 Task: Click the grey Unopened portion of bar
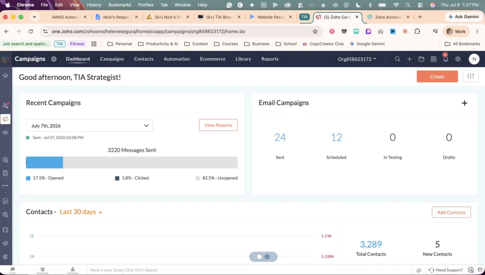[x=150, y=162]
